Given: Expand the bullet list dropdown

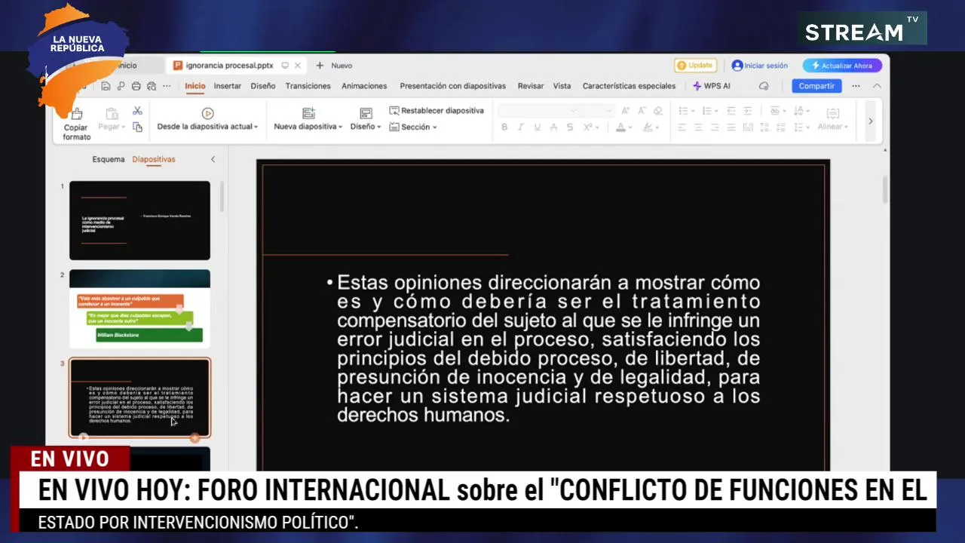Looking at the screenshot, I should 693,111.
